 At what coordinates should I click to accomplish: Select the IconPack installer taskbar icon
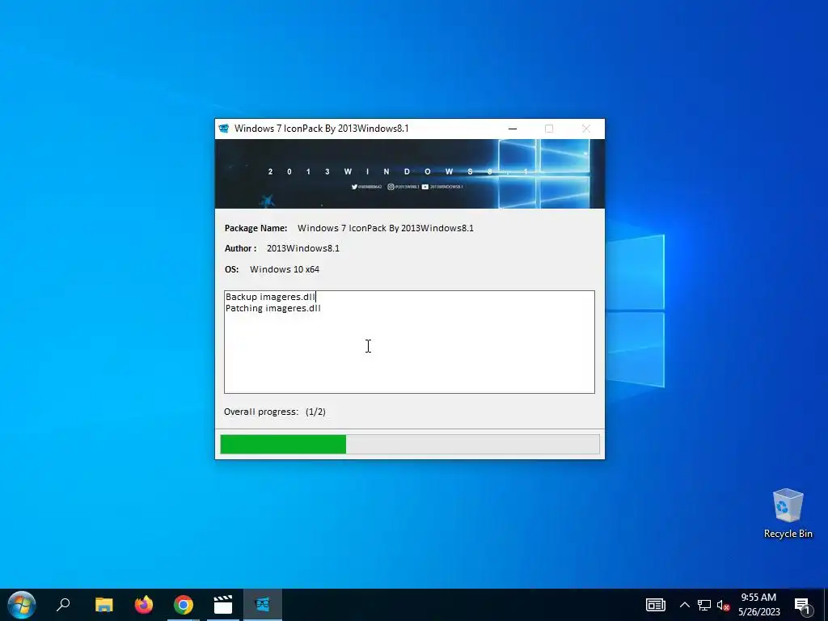pos(263,605)
